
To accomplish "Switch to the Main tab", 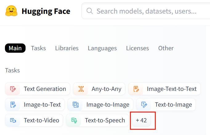I will click(15, 48).
